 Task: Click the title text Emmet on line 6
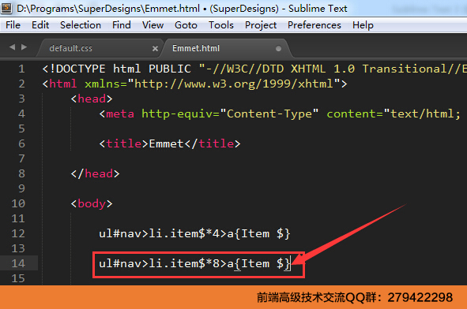coord(166,143)
